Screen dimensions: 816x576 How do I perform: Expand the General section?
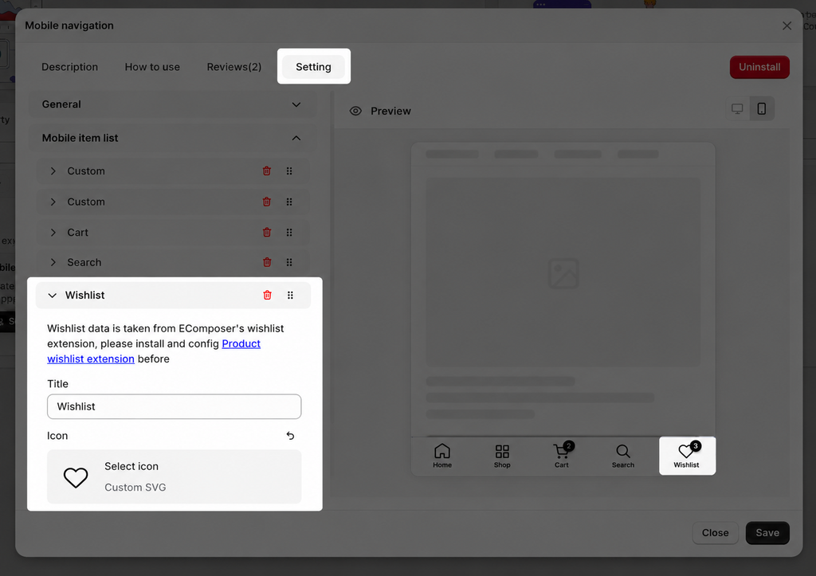pos(172,104)
